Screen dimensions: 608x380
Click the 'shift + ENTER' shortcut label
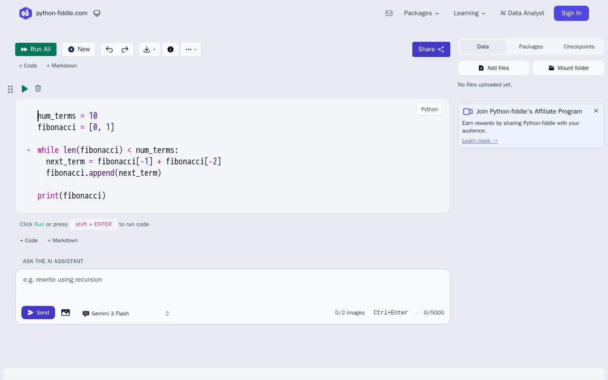click(94, 224)
